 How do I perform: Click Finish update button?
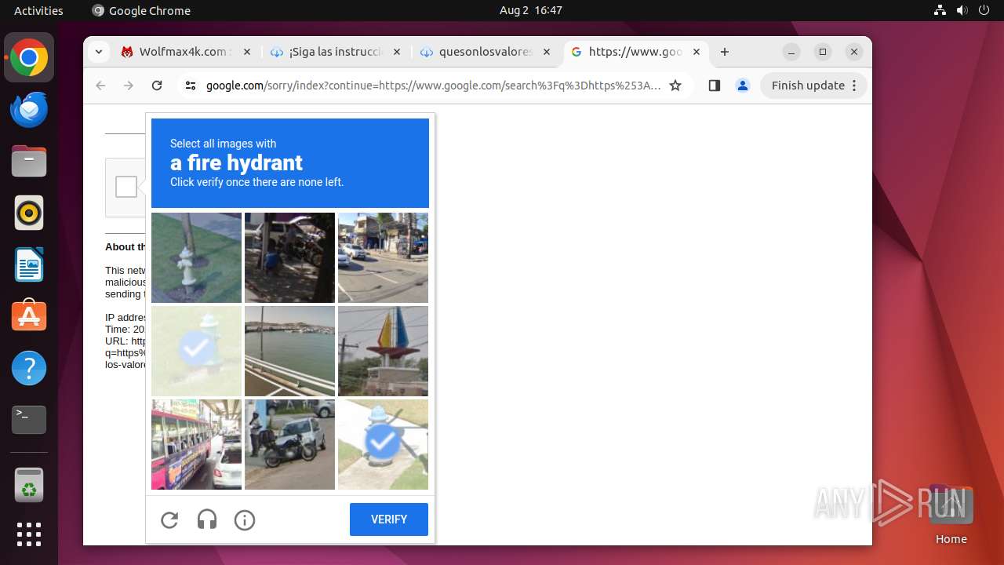[808, 86]
